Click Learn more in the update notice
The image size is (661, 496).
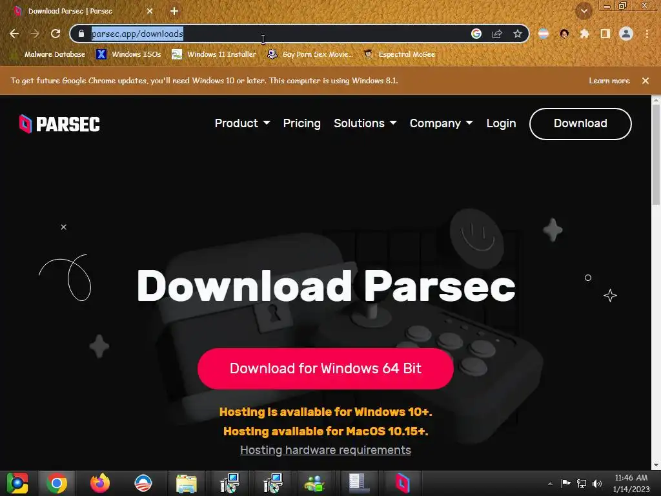point(609,81)
